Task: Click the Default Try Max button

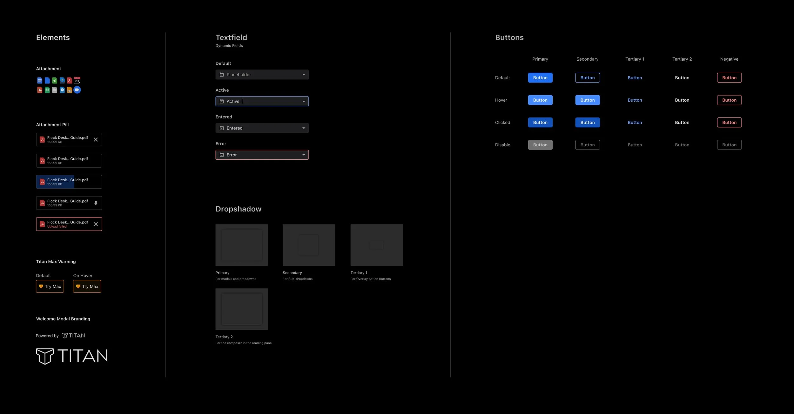Action: [x=50, y=286]
